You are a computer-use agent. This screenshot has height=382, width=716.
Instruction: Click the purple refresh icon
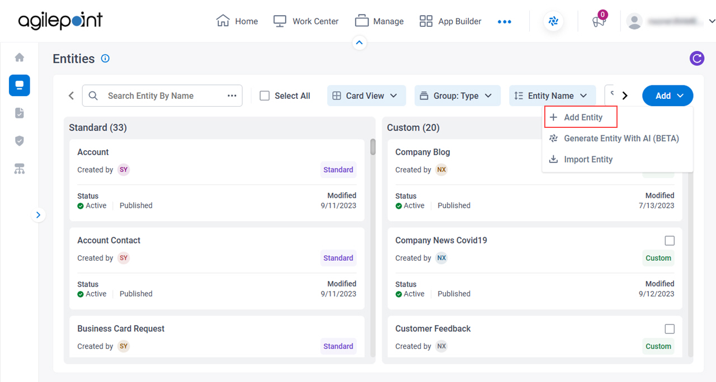tap(697, 58)
